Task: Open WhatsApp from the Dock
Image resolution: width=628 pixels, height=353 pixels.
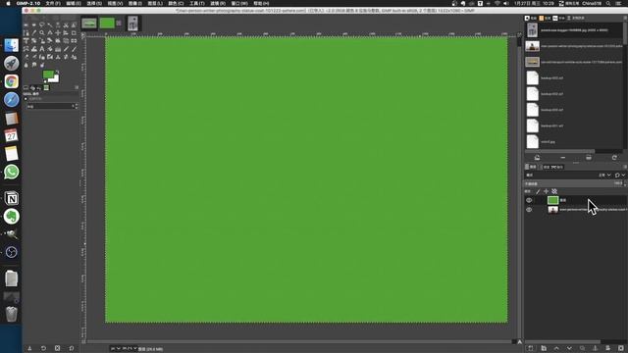Action: tap(11, 173)
